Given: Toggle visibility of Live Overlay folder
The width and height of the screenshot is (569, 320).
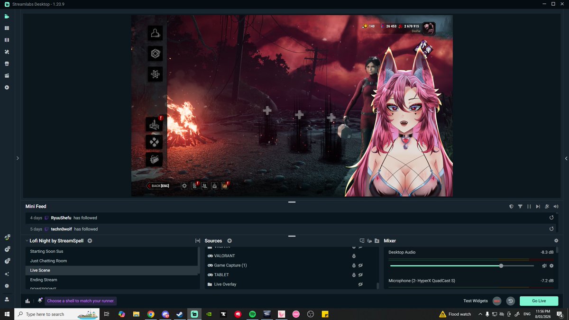Looking at the screenshot, I should (x=360, y=284).
